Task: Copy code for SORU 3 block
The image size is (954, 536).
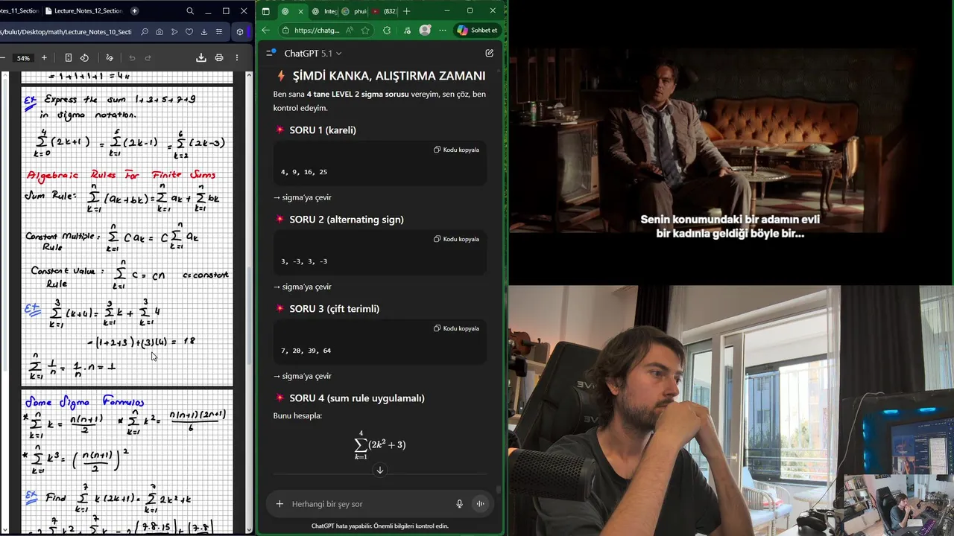Action: tap(456, 328)
